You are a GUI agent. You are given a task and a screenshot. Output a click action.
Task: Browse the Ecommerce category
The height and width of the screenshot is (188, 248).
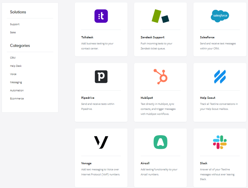[17, 99]
